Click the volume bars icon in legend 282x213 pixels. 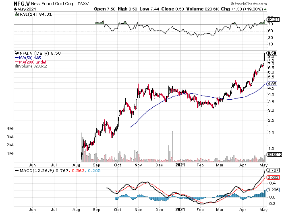point(17,66)
